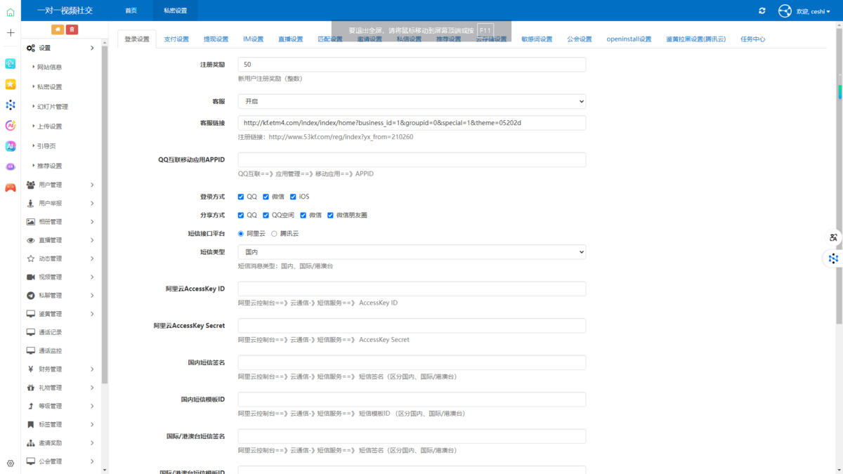Click the 阿里云AccessKey ID field
Screen dimensions: 843x474
(x=412, y=289)
